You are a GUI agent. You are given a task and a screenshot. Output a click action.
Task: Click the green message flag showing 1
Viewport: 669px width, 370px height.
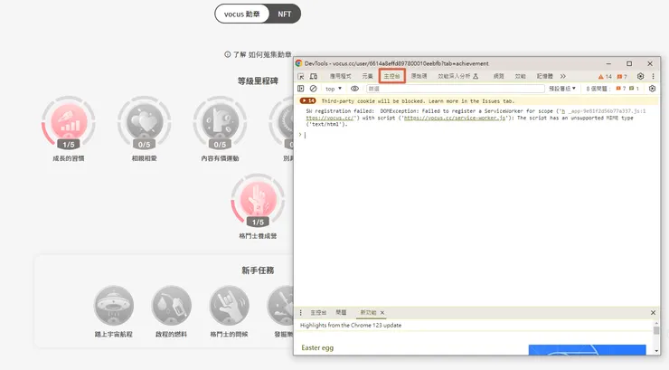[634, 89]
